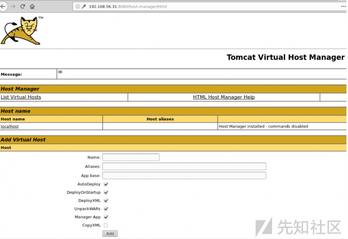Open the site information info icon
This screenshot has width=348, height=239.
pos(77,6)
